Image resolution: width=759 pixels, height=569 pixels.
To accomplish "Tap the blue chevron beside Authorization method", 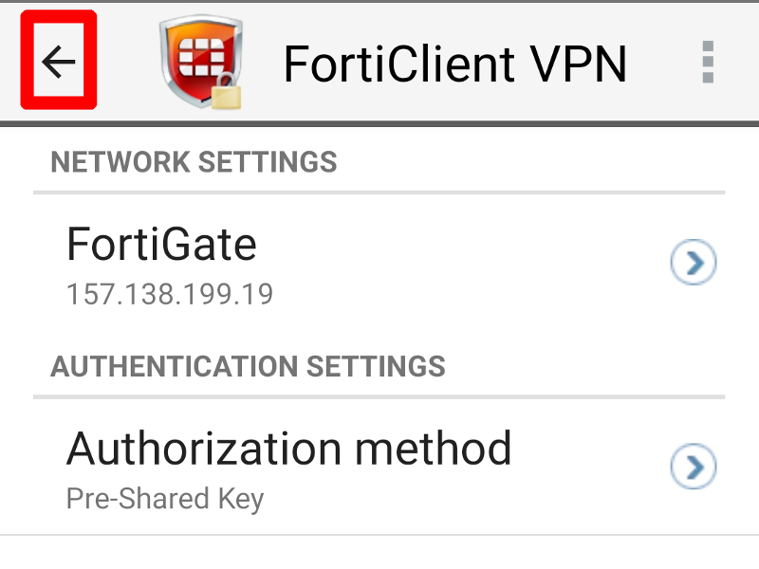I will [694, 466].
